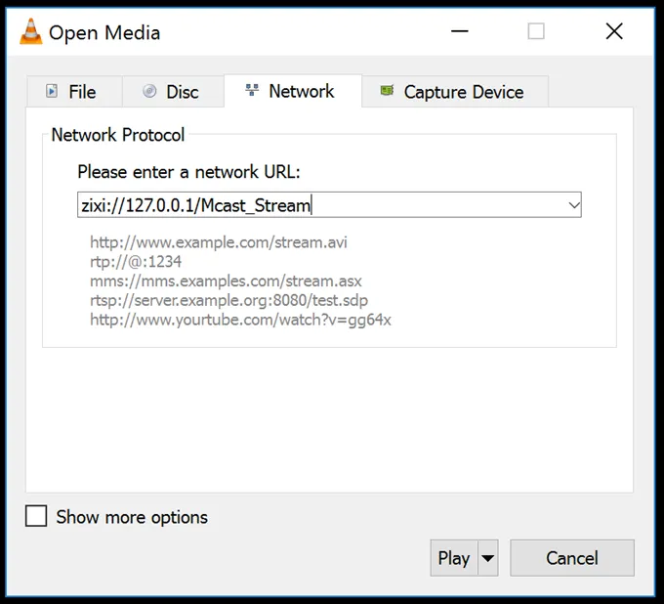Image resolution: width=664 pixels, height=604 pixels.
Task: Click the VLC cone icon in title bar
Action: [31, 32]
